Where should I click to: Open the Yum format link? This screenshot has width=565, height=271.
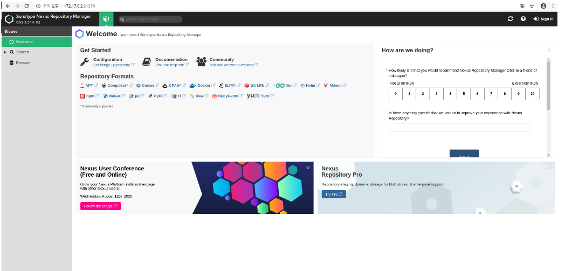click(x=260, y=96)
